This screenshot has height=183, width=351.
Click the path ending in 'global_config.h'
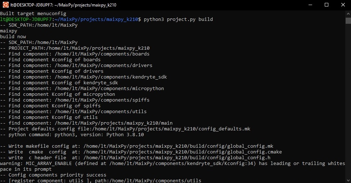click(x=177, y=158)
